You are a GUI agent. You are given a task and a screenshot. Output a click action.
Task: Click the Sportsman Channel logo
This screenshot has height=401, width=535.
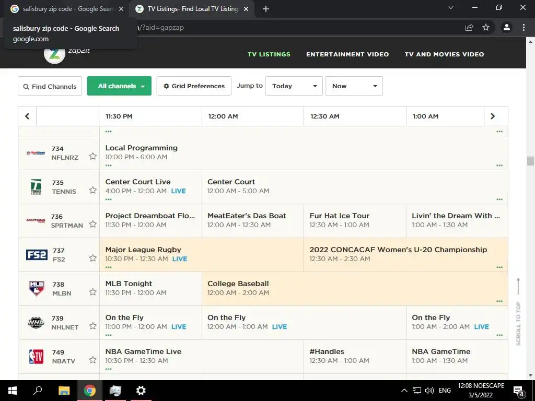pyautogui.click(x=36, y=221)
